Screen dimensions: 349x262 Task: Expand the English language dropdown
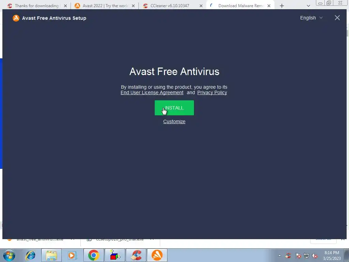click(x=311, y=18)
